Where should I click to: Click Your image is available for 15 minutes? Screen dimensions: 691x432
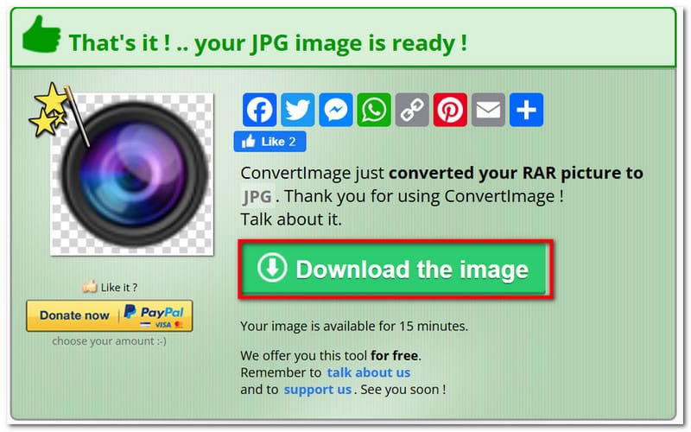[x=354, y=327]
